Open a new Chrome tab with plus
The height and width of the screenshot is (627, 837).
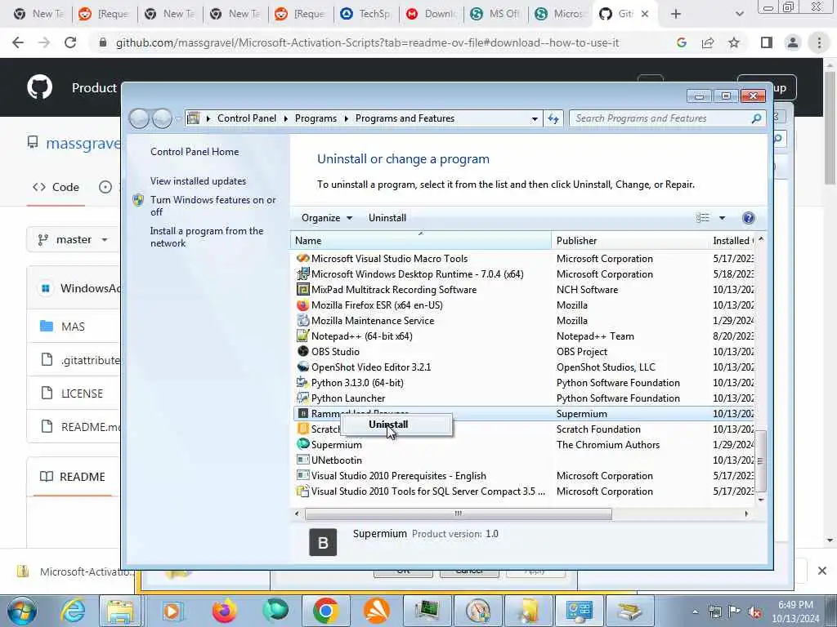click(x=676, y=14)
